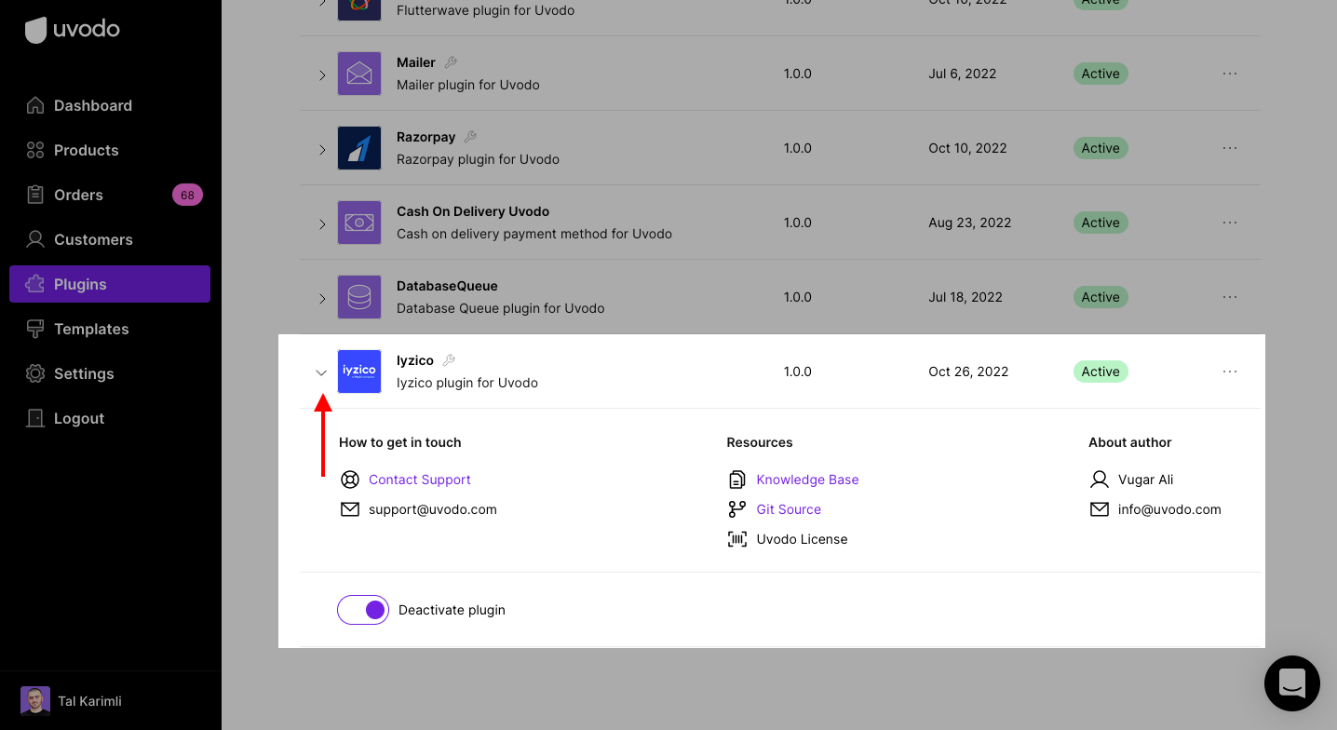Screen dimensions: 1337x730
Task: Click the Active status of Mailer
Action: pyautogui.click(x=1101, y=74)
